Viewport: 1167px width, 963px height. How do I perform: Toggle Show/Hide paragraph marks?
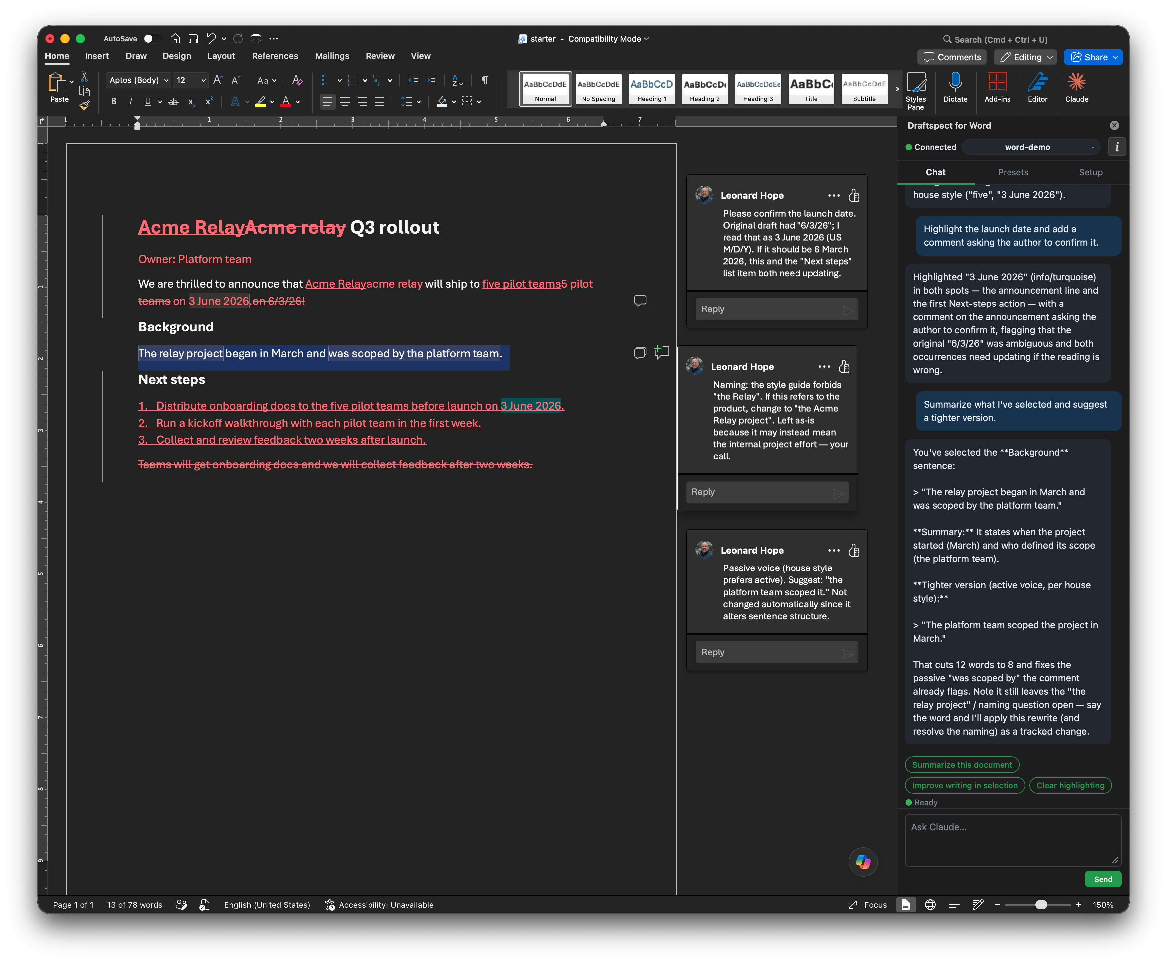click(x=485, y=80)
